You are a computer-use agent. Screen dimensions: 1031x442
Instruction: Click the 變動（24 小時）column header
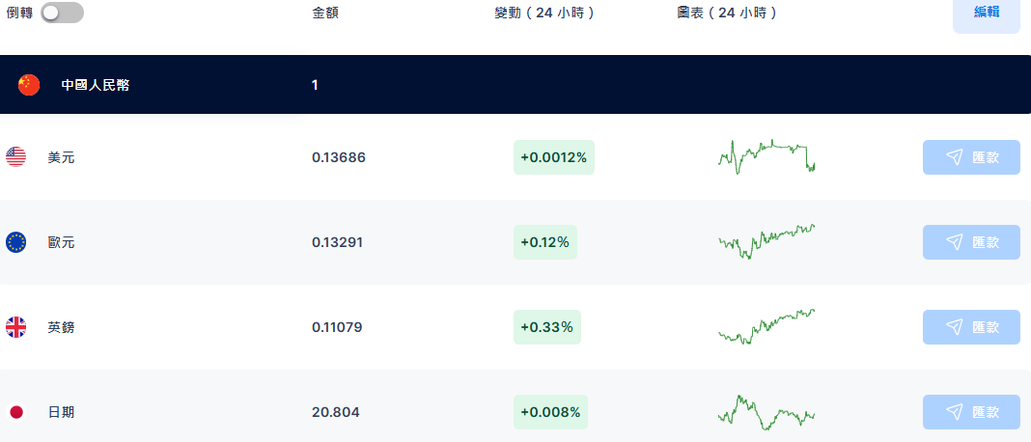pyautogui.click(x=544, y=13)
